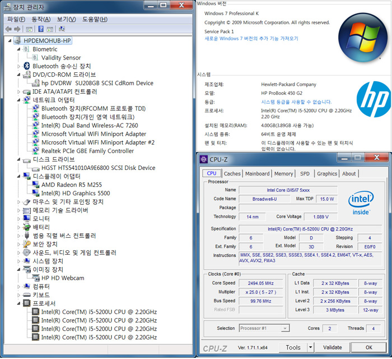Click the Specification field in CPU-Z
This screenshot has height=359, width=392.
point(310,229)
